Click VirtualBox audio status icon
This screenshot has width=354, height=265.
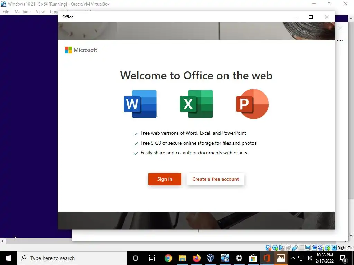point(281,248)
